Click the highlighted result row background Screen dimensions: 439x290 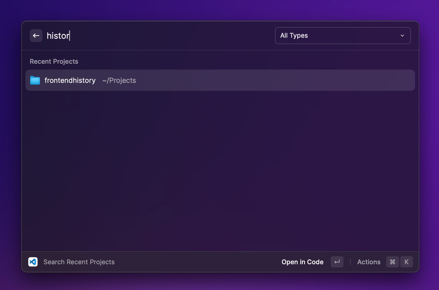tap(220, 80)
